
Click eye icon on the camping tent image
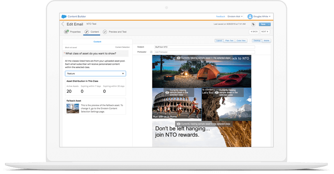(x=178, y=58)
